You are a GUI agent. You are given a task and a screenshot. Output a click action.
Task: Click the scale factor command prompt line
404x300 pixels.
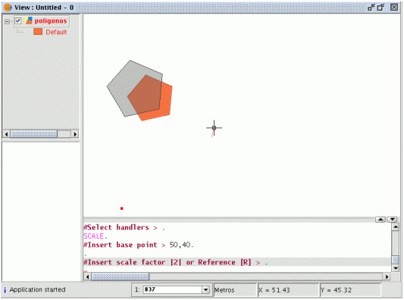(237, 262)
